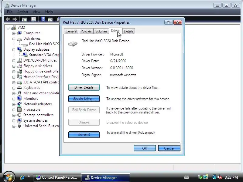Viewport: 243px width, 182px height.
Task: Select Standard VGA Graphics Adapter tree item
Action: point(44,55)
